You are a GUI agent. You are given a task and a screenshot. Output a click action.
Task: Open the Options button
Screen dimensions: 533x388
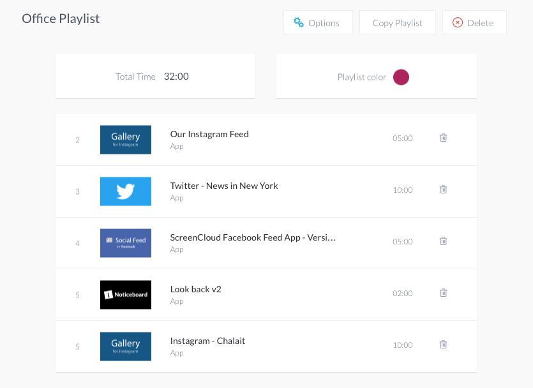318,22
